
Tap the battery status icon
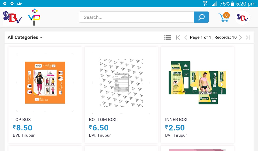coord(232,4)
